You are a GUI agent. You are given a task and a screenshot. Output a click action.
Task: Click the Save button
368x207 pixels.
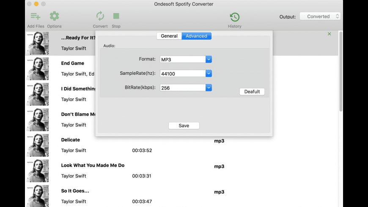coord(184,125)
